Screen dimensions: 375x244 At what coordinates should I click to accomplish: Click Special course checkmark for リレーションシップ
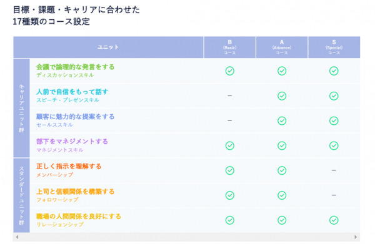click(x=334, y=220)
